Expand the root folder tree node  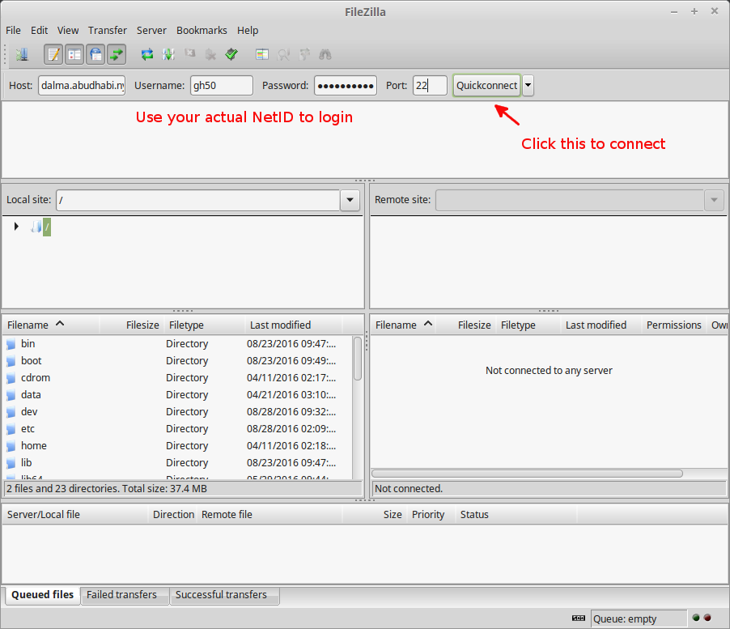tap(16, 227)
